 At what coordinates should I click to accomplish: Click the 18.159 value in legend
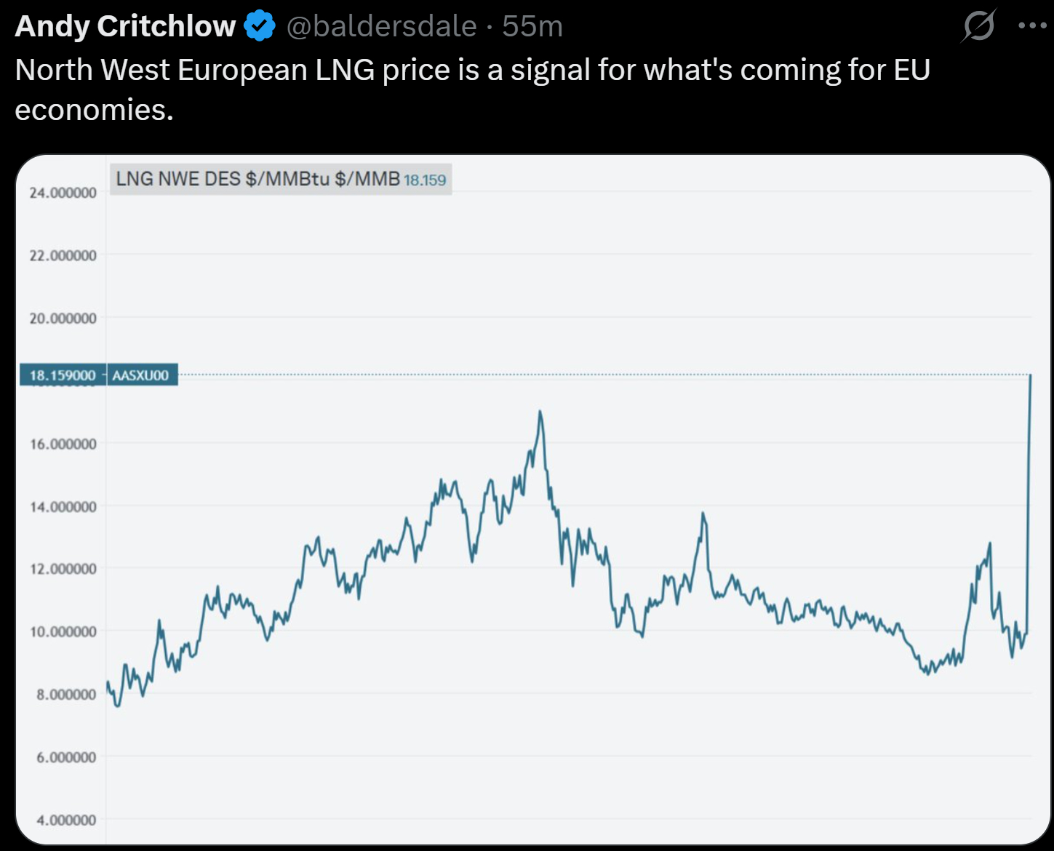click(x=425, y=180)
